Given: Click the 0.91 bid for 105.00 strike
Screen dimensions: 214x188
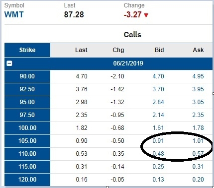Looking at the screenshot, I should 158,141.
